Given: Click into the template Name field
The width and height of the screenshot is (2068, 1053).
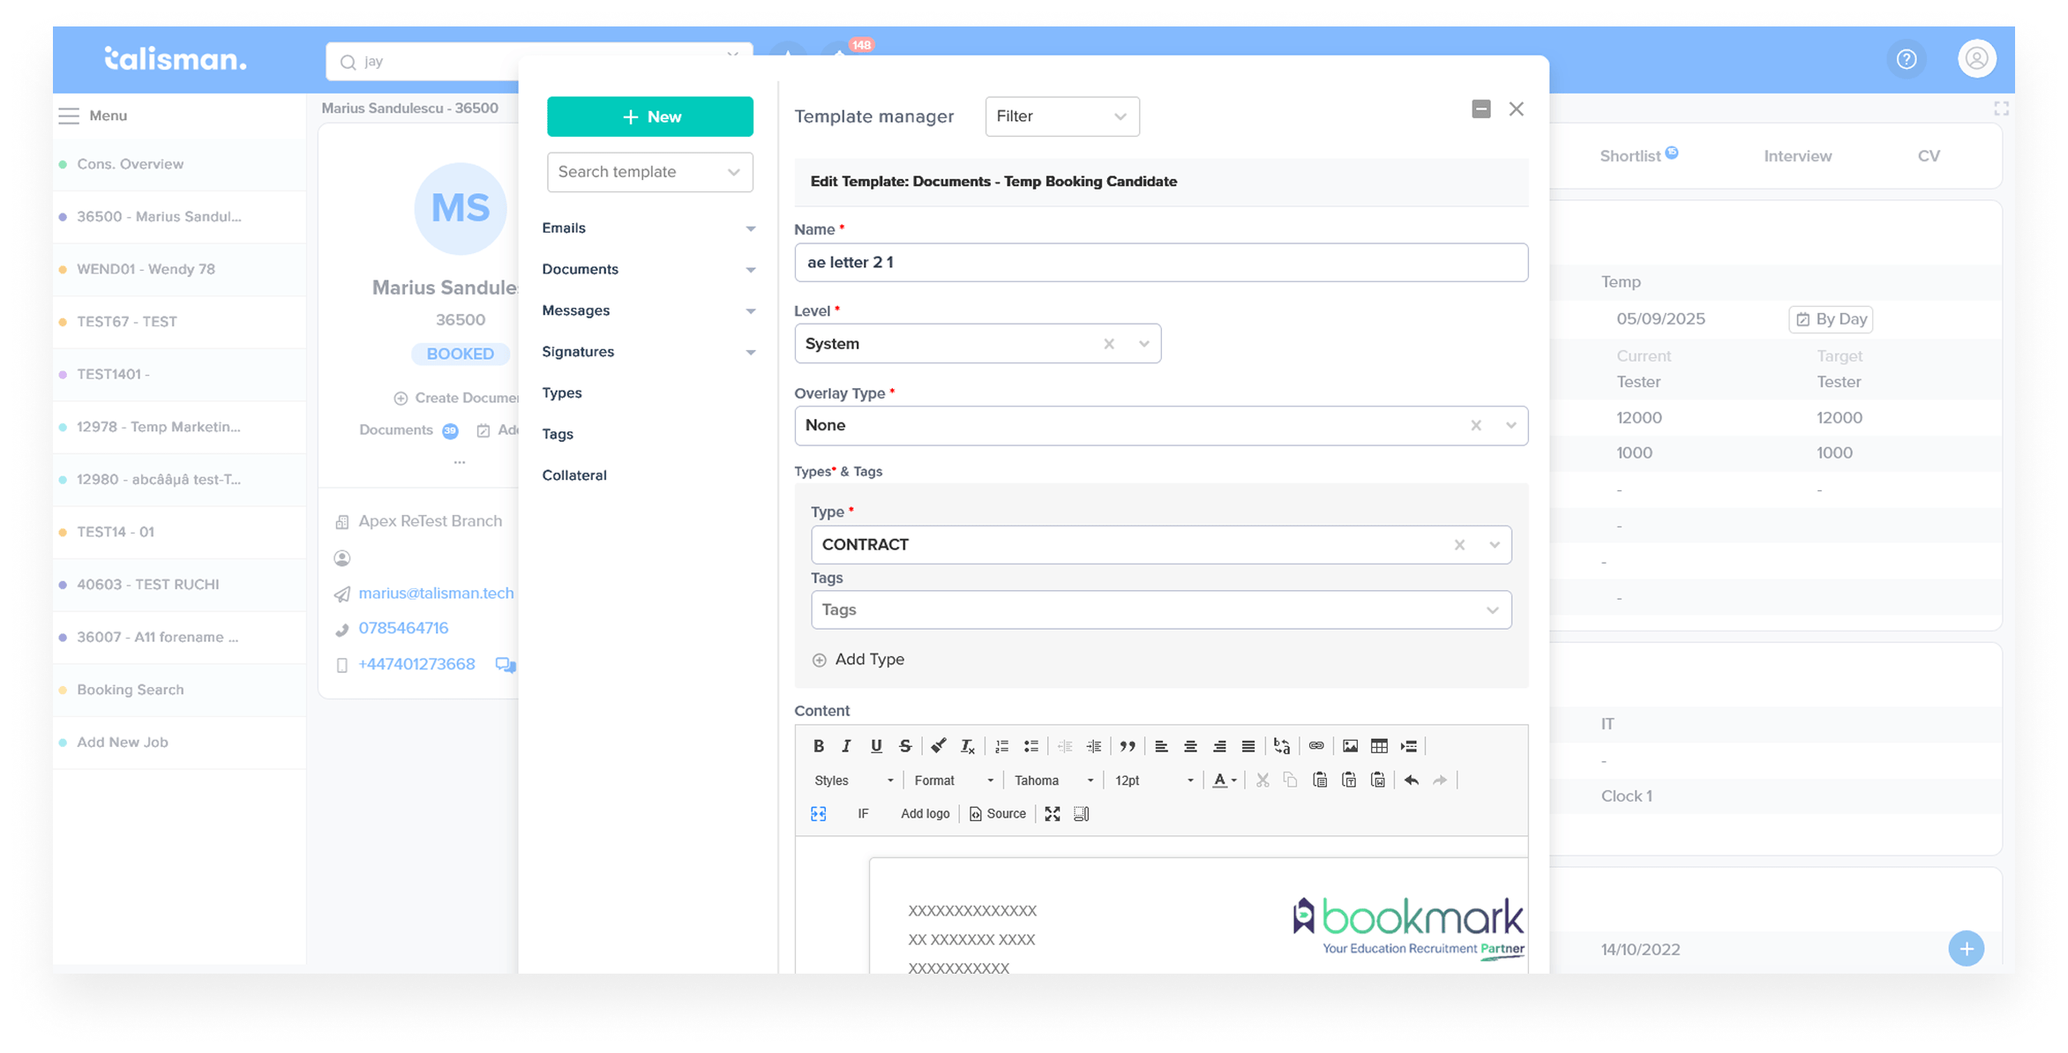Looking at the screenshot, I should tap(1160, 262).
